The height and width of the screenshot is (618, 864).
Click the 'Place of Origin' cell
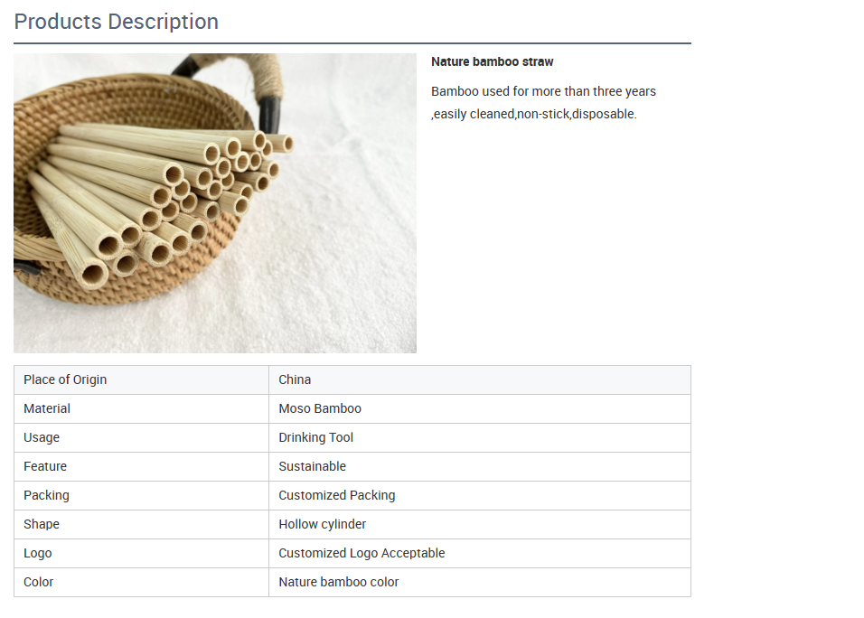pos(141,380)
